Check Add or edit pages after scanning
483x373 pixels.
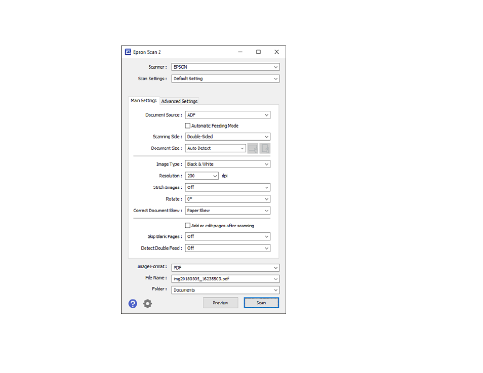pyautogui.click(x=188, y=225)
